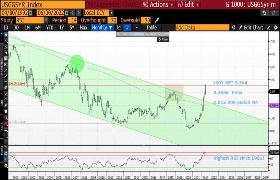Open the line thickness style icon
Viewport: 280px width, 180px height.
[x=6, y=129]
